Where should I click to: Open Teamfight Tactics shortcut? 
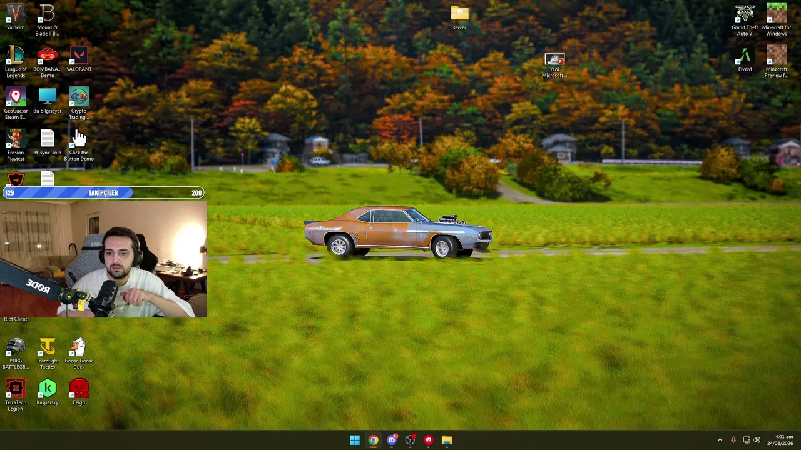(47, 353)
